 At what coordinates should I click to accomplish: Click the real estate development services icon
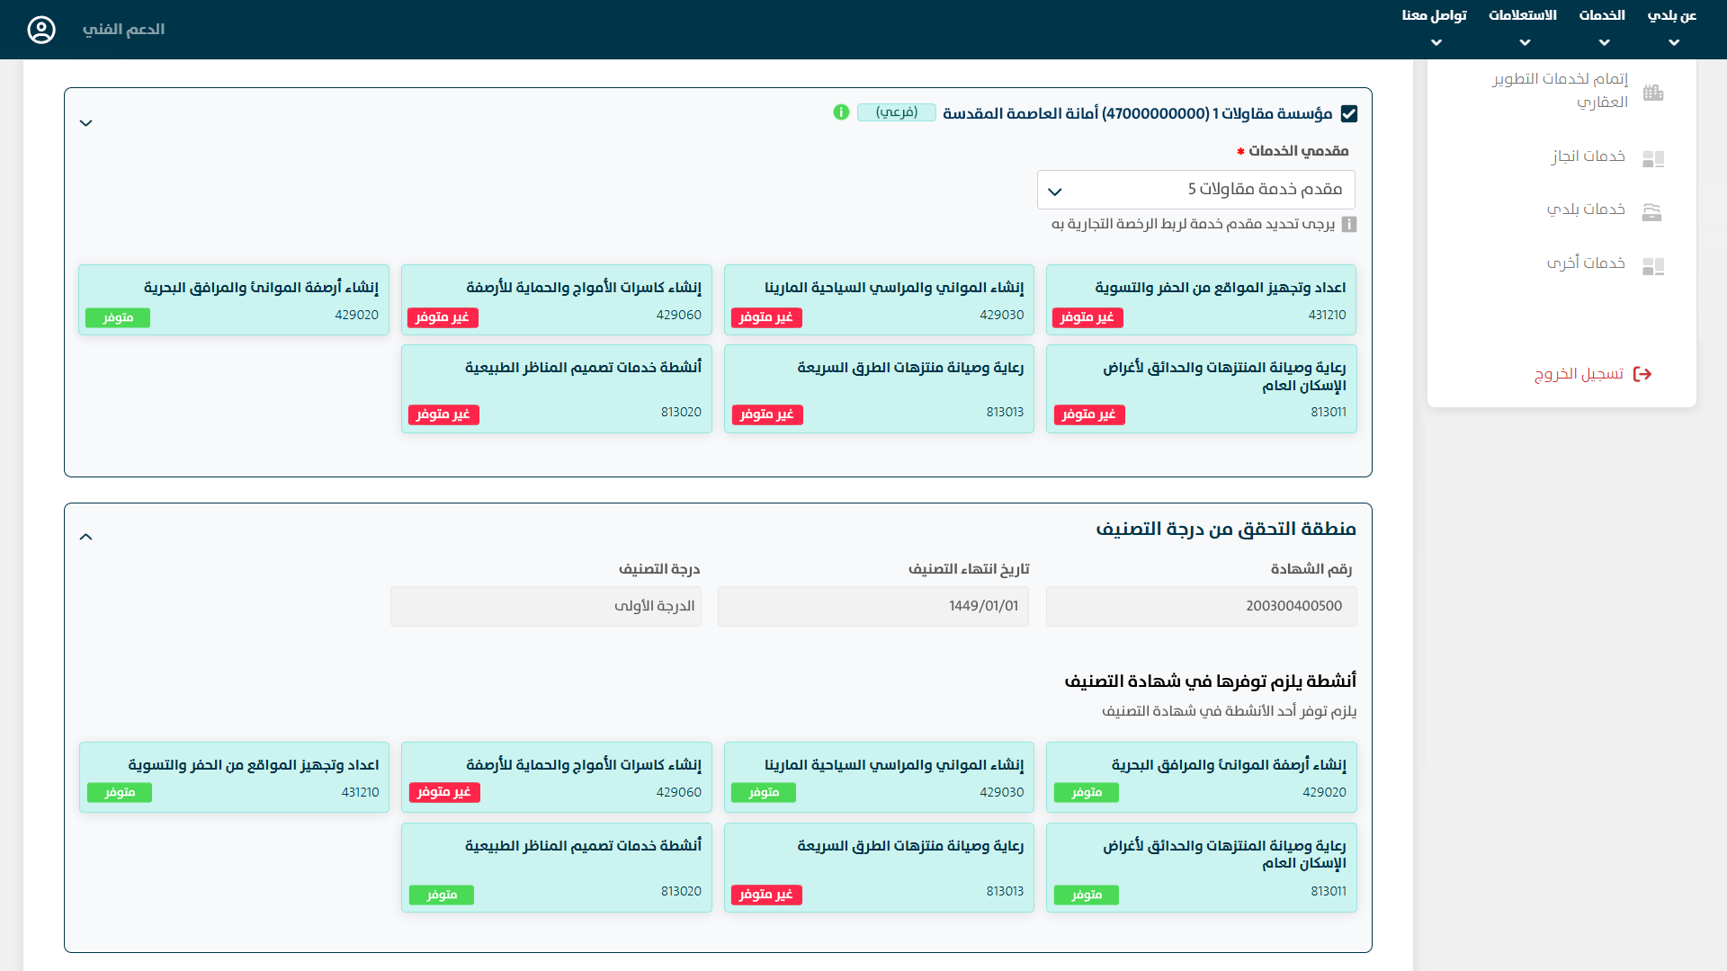tap(1653, 92)
